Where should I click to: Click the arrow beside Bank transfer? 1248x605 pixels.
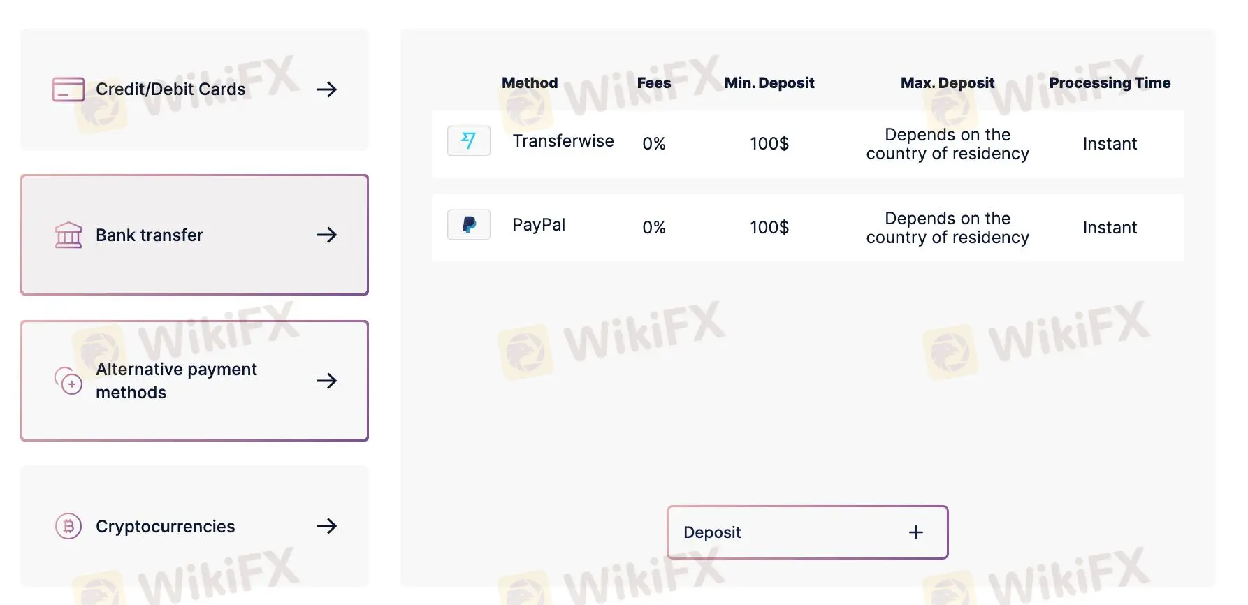coord(326,235)
